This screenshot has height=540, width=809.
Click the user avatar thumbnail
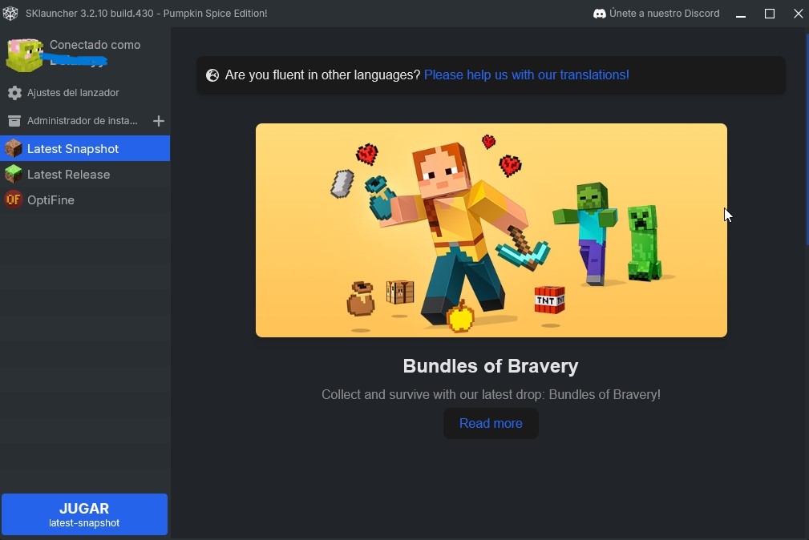[23, 54]
